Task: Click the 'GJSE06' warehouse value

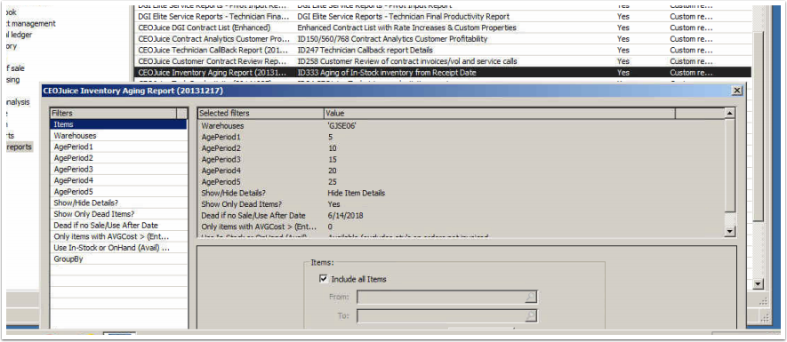Action: tap(343, 126)
